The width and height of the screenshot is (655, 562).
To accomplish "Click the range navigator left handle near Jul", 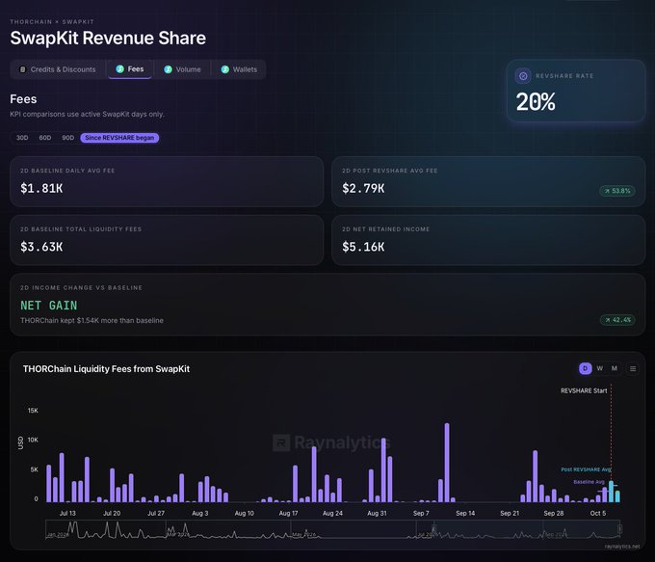I will tap(433, 529).
